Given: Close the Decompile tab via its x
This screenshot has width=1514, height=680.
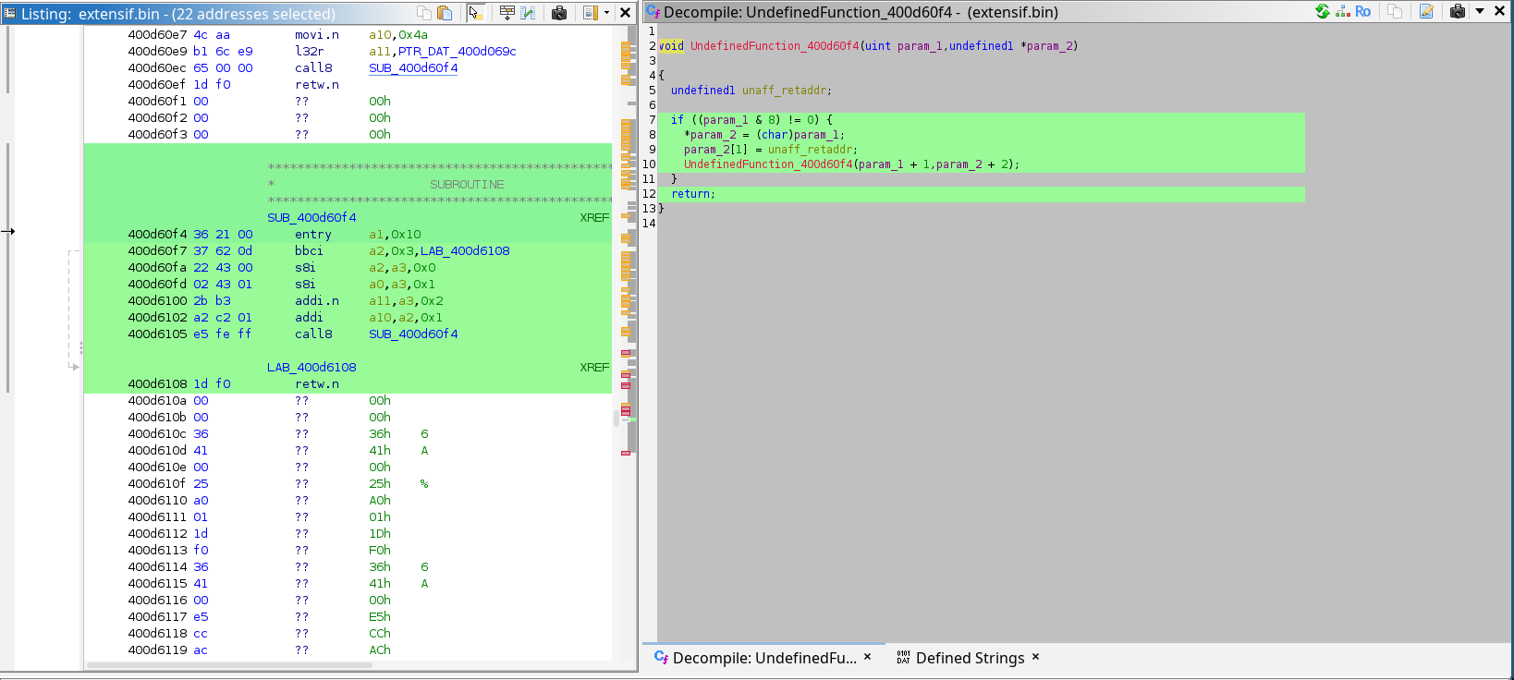Looking at the screenshot, I should tap(867, 657).
